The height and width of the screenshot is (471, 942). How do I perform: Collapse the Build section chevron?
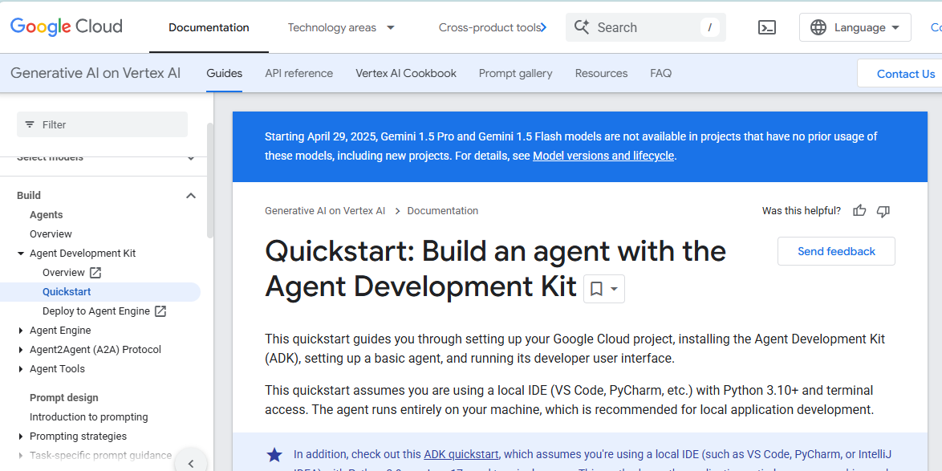[191, 195]
